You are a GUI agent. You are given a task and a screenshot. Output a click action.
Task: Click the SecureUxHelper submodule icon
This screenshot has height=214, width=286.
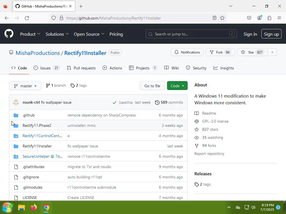[16, 157]
